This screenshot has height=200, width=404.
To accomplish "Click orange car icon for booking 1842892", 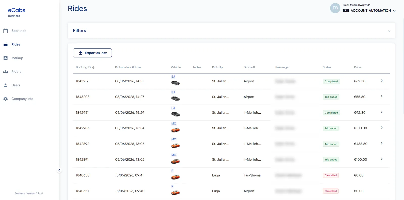I will pyautogui.click(x=175, y=146).
